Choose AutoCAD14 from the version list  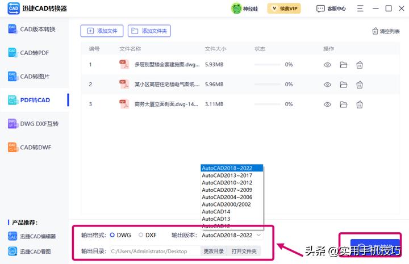tap(232, 212)
